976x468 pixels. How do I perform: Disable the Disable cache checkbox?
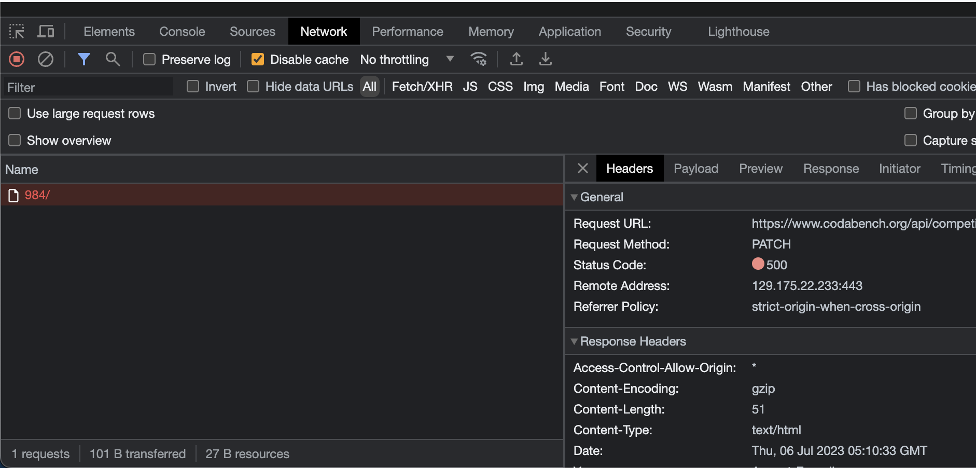(x=258, y=59)
